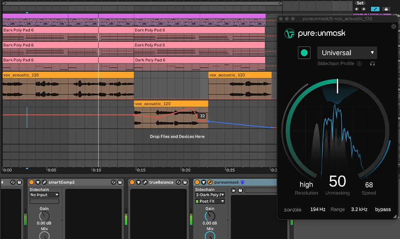Open pureunmask Sidechain 2-Dark Poly dropdown

click(210, 195)
